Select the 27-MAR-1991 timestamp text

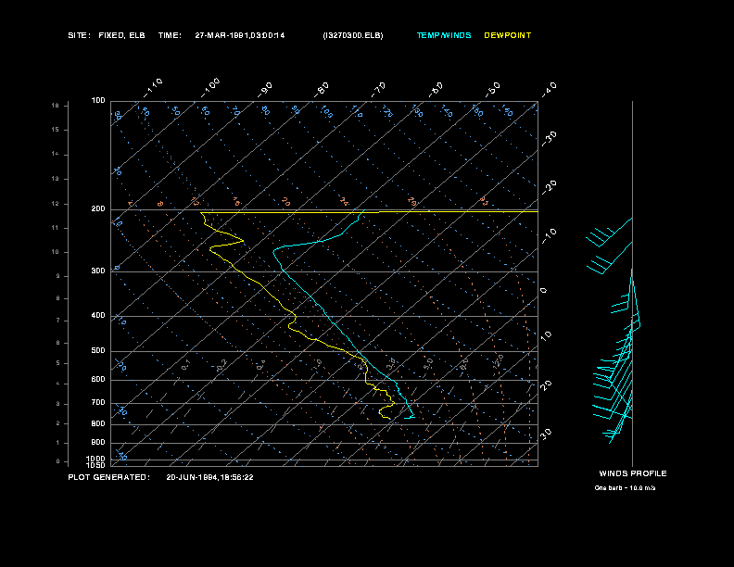click(240, 35)
